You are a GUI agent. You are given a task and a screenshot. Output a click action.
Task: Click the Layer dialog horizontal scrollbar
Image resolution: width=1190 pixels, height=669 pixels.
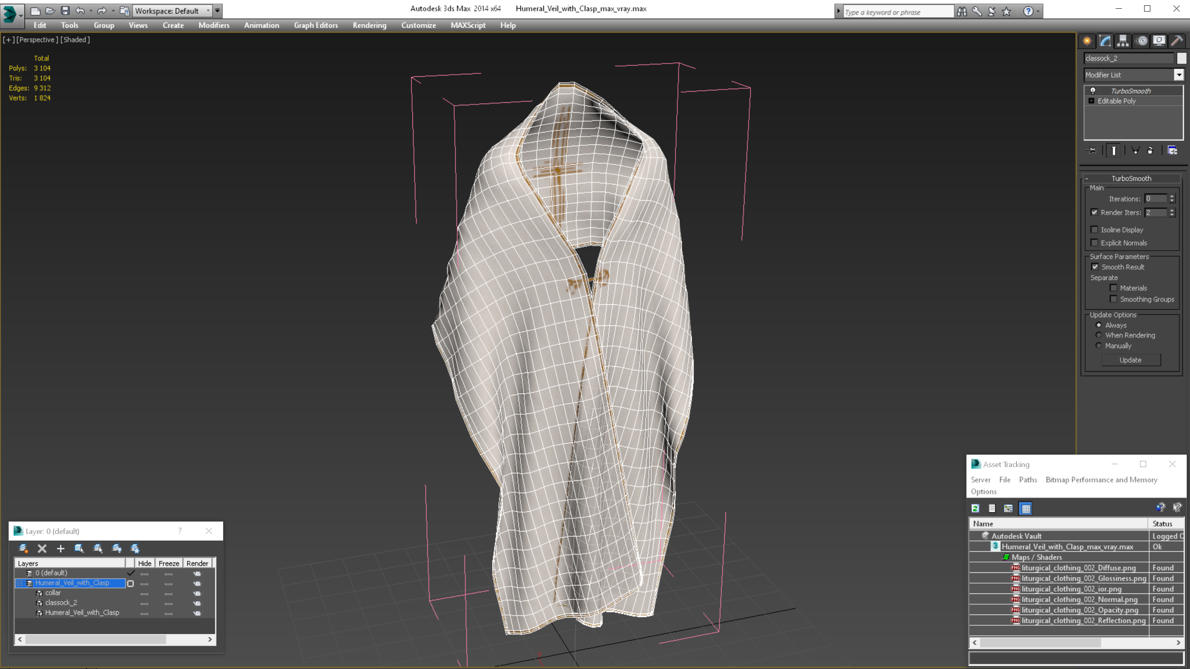pyautogui.click(x=115, y=639)
